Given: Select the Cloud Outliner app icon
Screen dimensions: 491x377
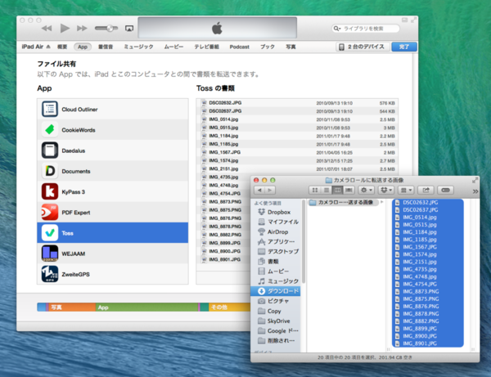Looking at the screenshot, I should coord(50,108).
